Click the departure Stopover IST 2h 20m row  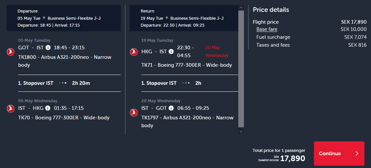[69, 83]
